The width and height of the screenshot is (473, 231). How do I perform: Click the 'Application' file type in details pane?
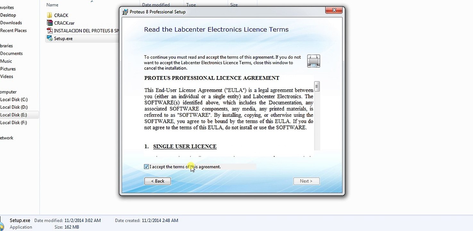(21, 227)
